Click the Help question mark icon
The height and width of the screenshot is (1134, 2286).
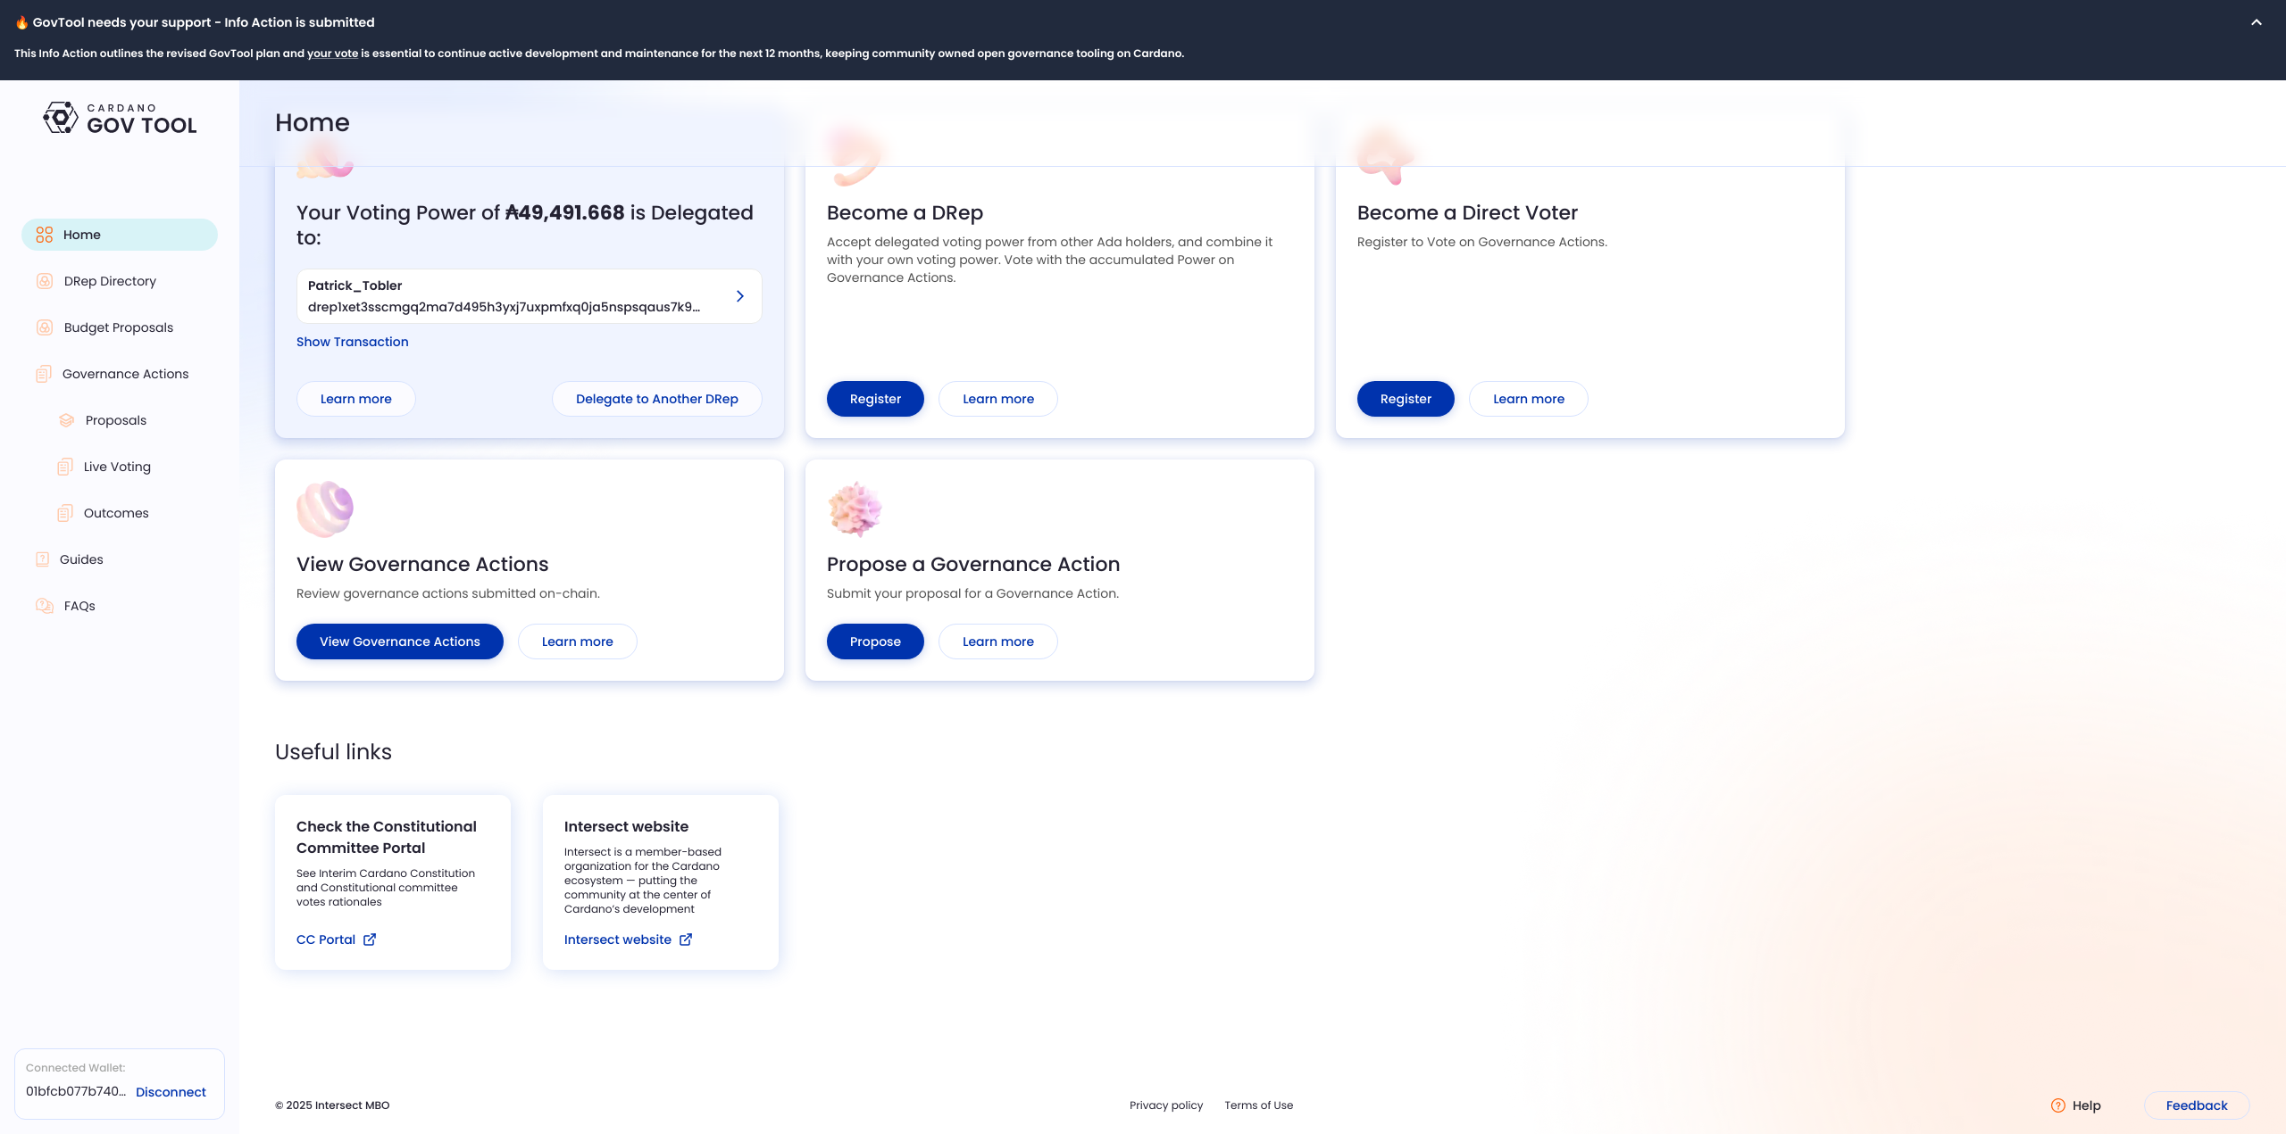2058,1105
